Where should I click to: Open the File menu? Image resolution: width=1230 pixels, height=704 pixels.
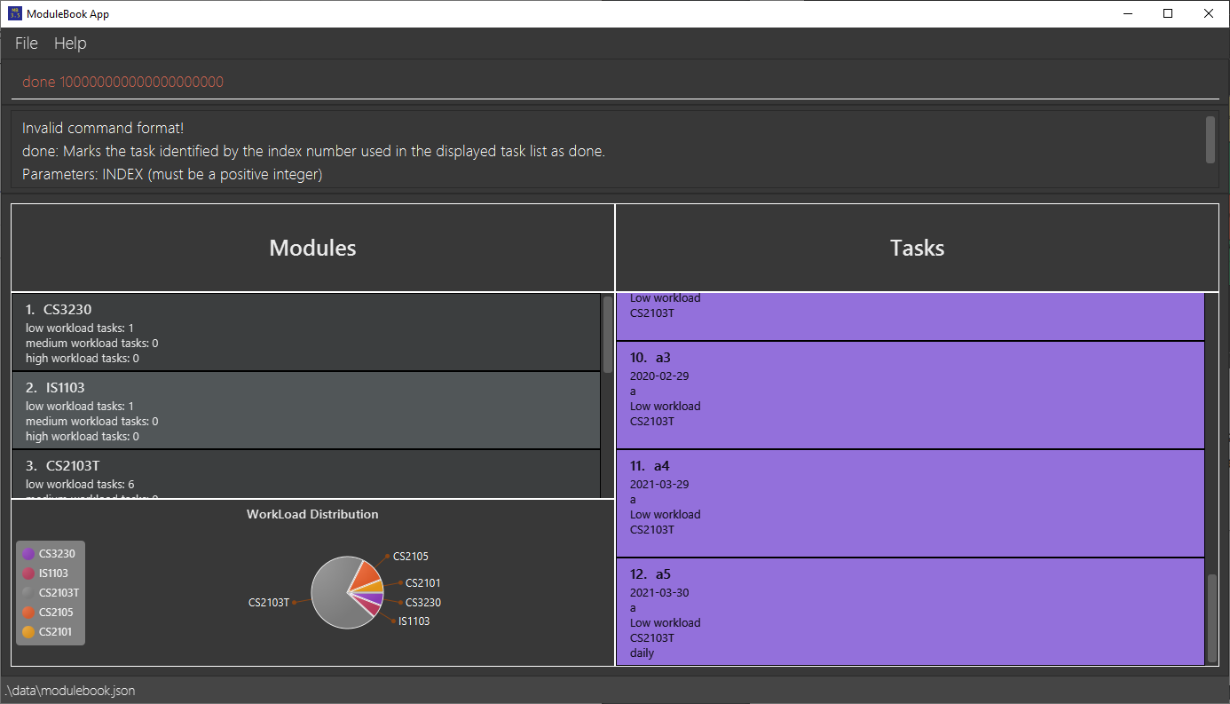[27, 44]
